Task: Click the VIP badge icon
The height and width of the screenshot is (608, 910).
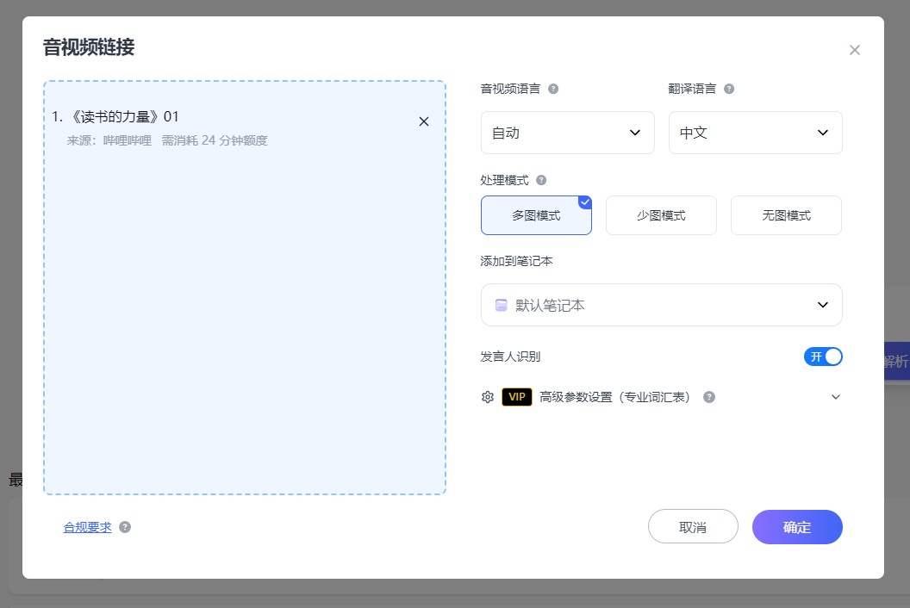Action: [516, 397]
